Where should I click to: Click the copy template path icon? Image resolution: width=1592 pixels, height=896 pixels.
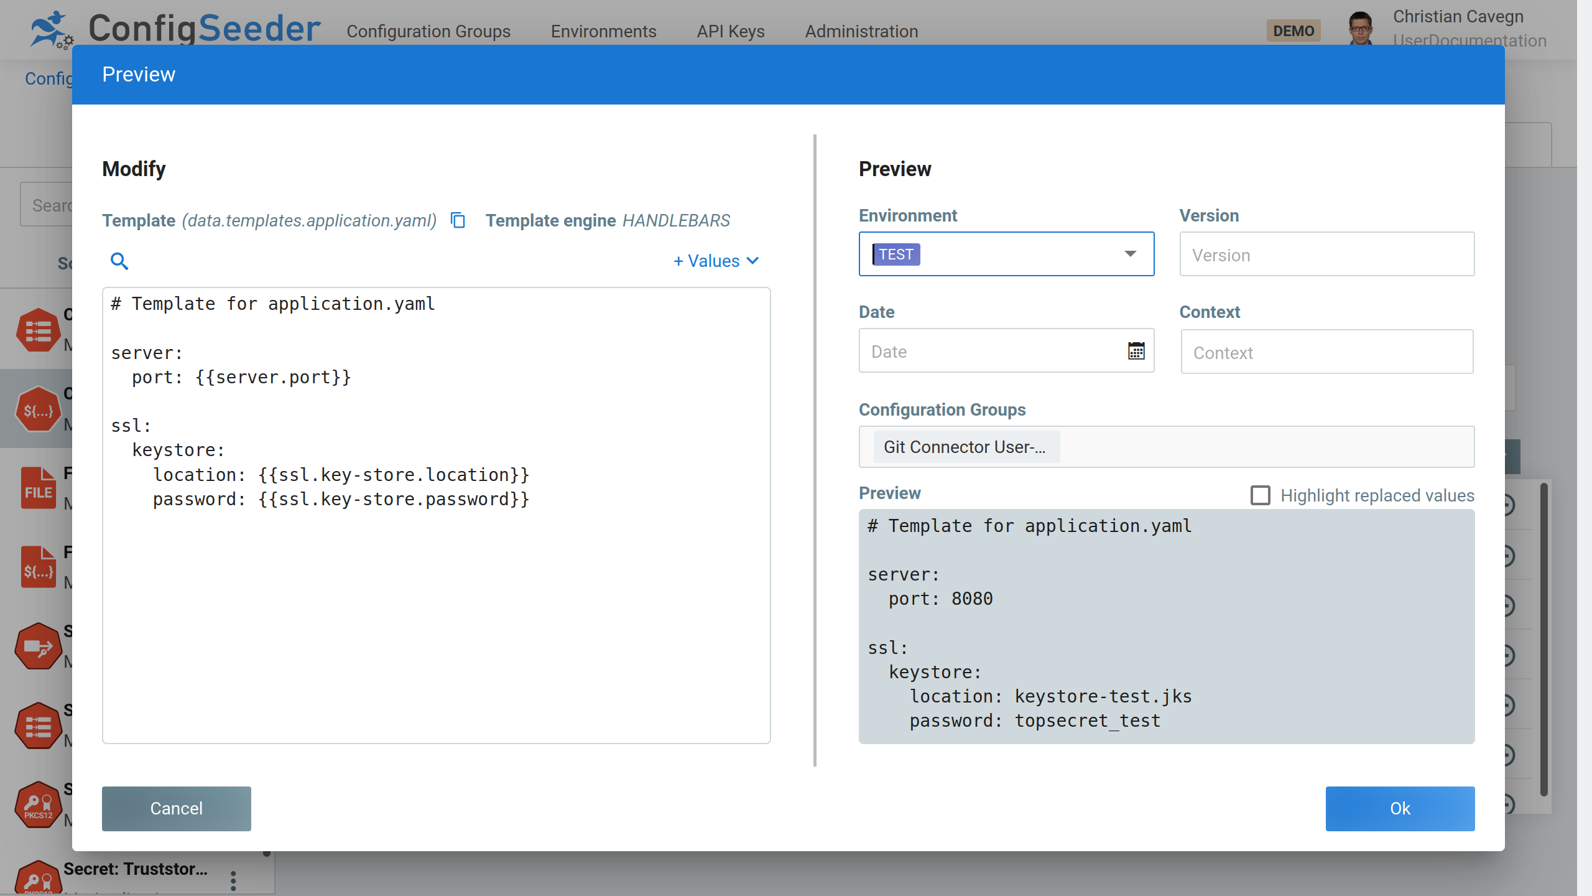coord(458,221)
